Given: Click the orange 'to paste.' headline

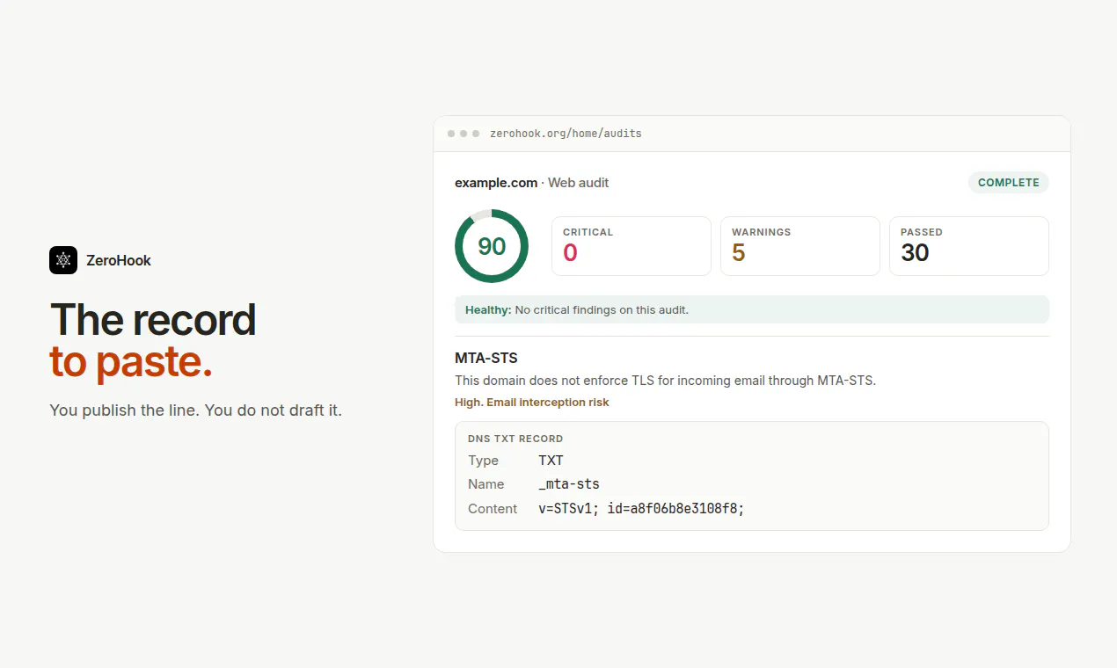Looking at the screenshot, I should coord(131,361).
